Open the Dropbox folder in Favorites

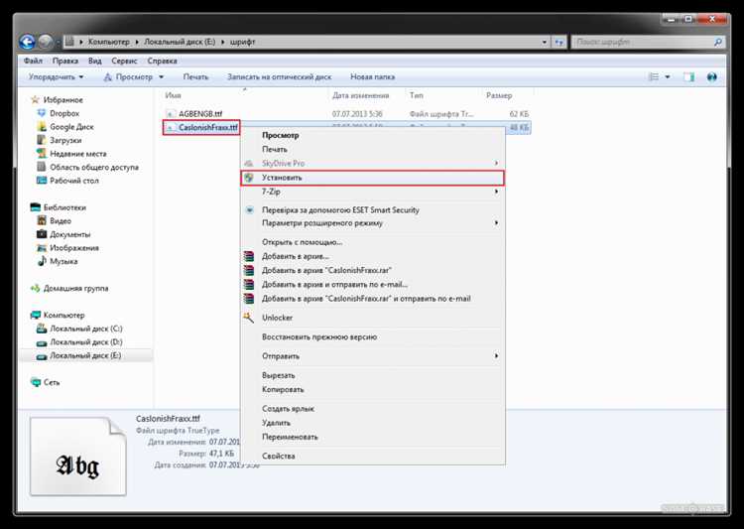64,113
